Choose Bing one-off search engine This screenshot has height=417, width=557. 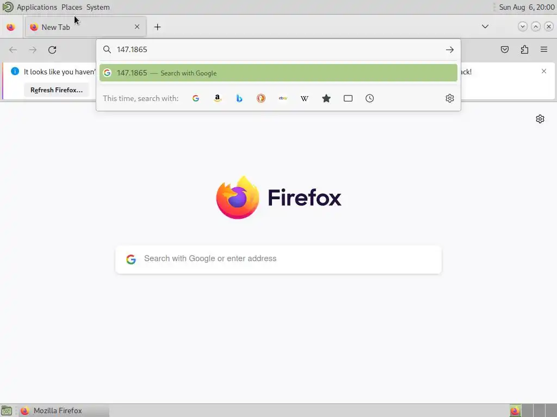pos(239,98)
